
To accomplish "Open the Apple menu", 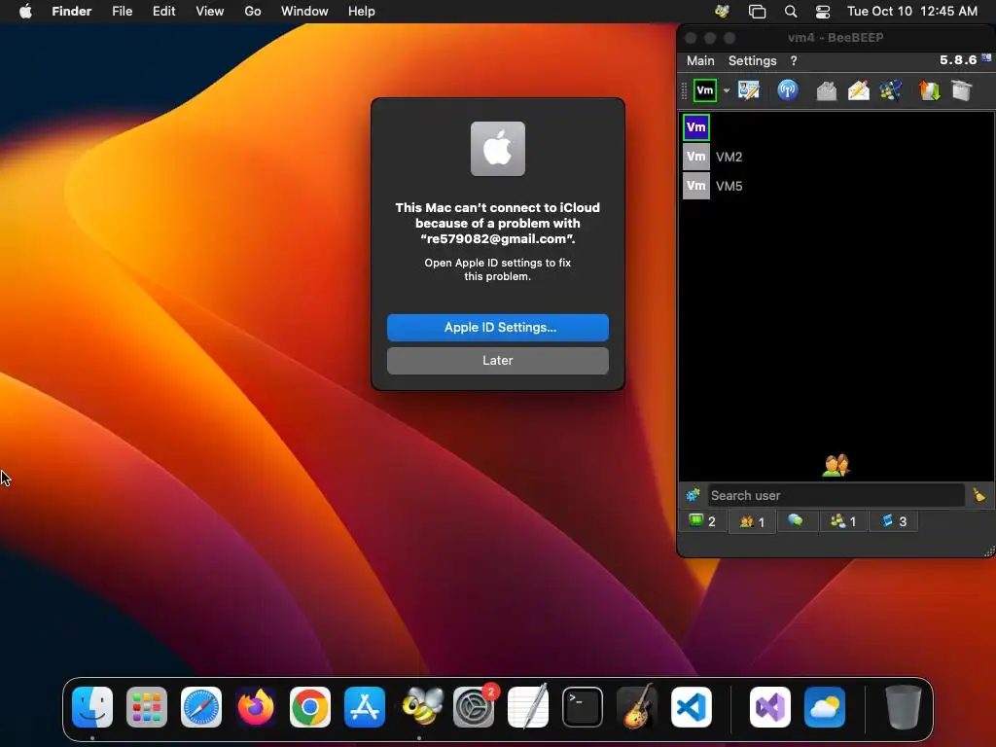I will point(25,12).
